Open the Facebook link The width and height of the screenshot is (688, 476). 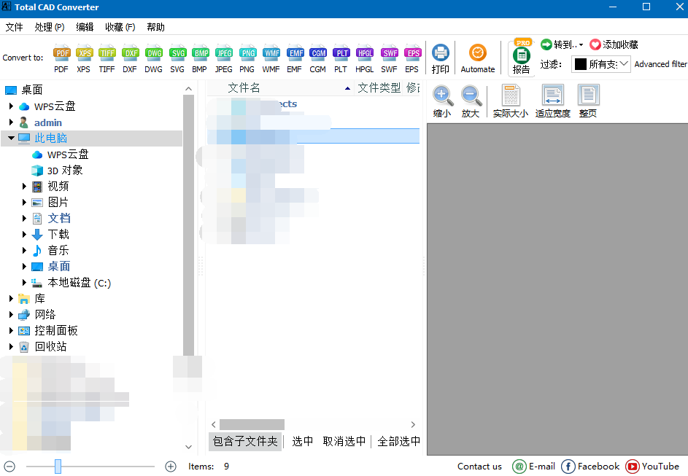(590, 467)
